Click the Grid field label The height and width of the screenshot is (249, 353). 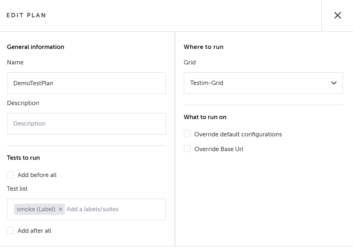[190, 62]
